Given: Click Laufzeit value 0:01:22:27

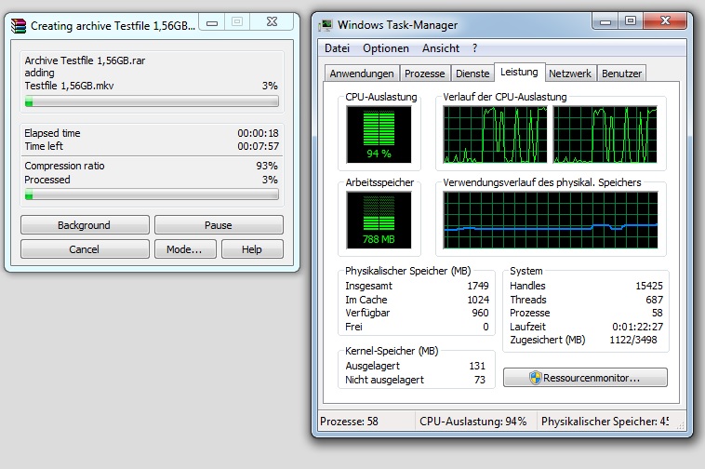Looking at the screenshot, I should point(637,327).
